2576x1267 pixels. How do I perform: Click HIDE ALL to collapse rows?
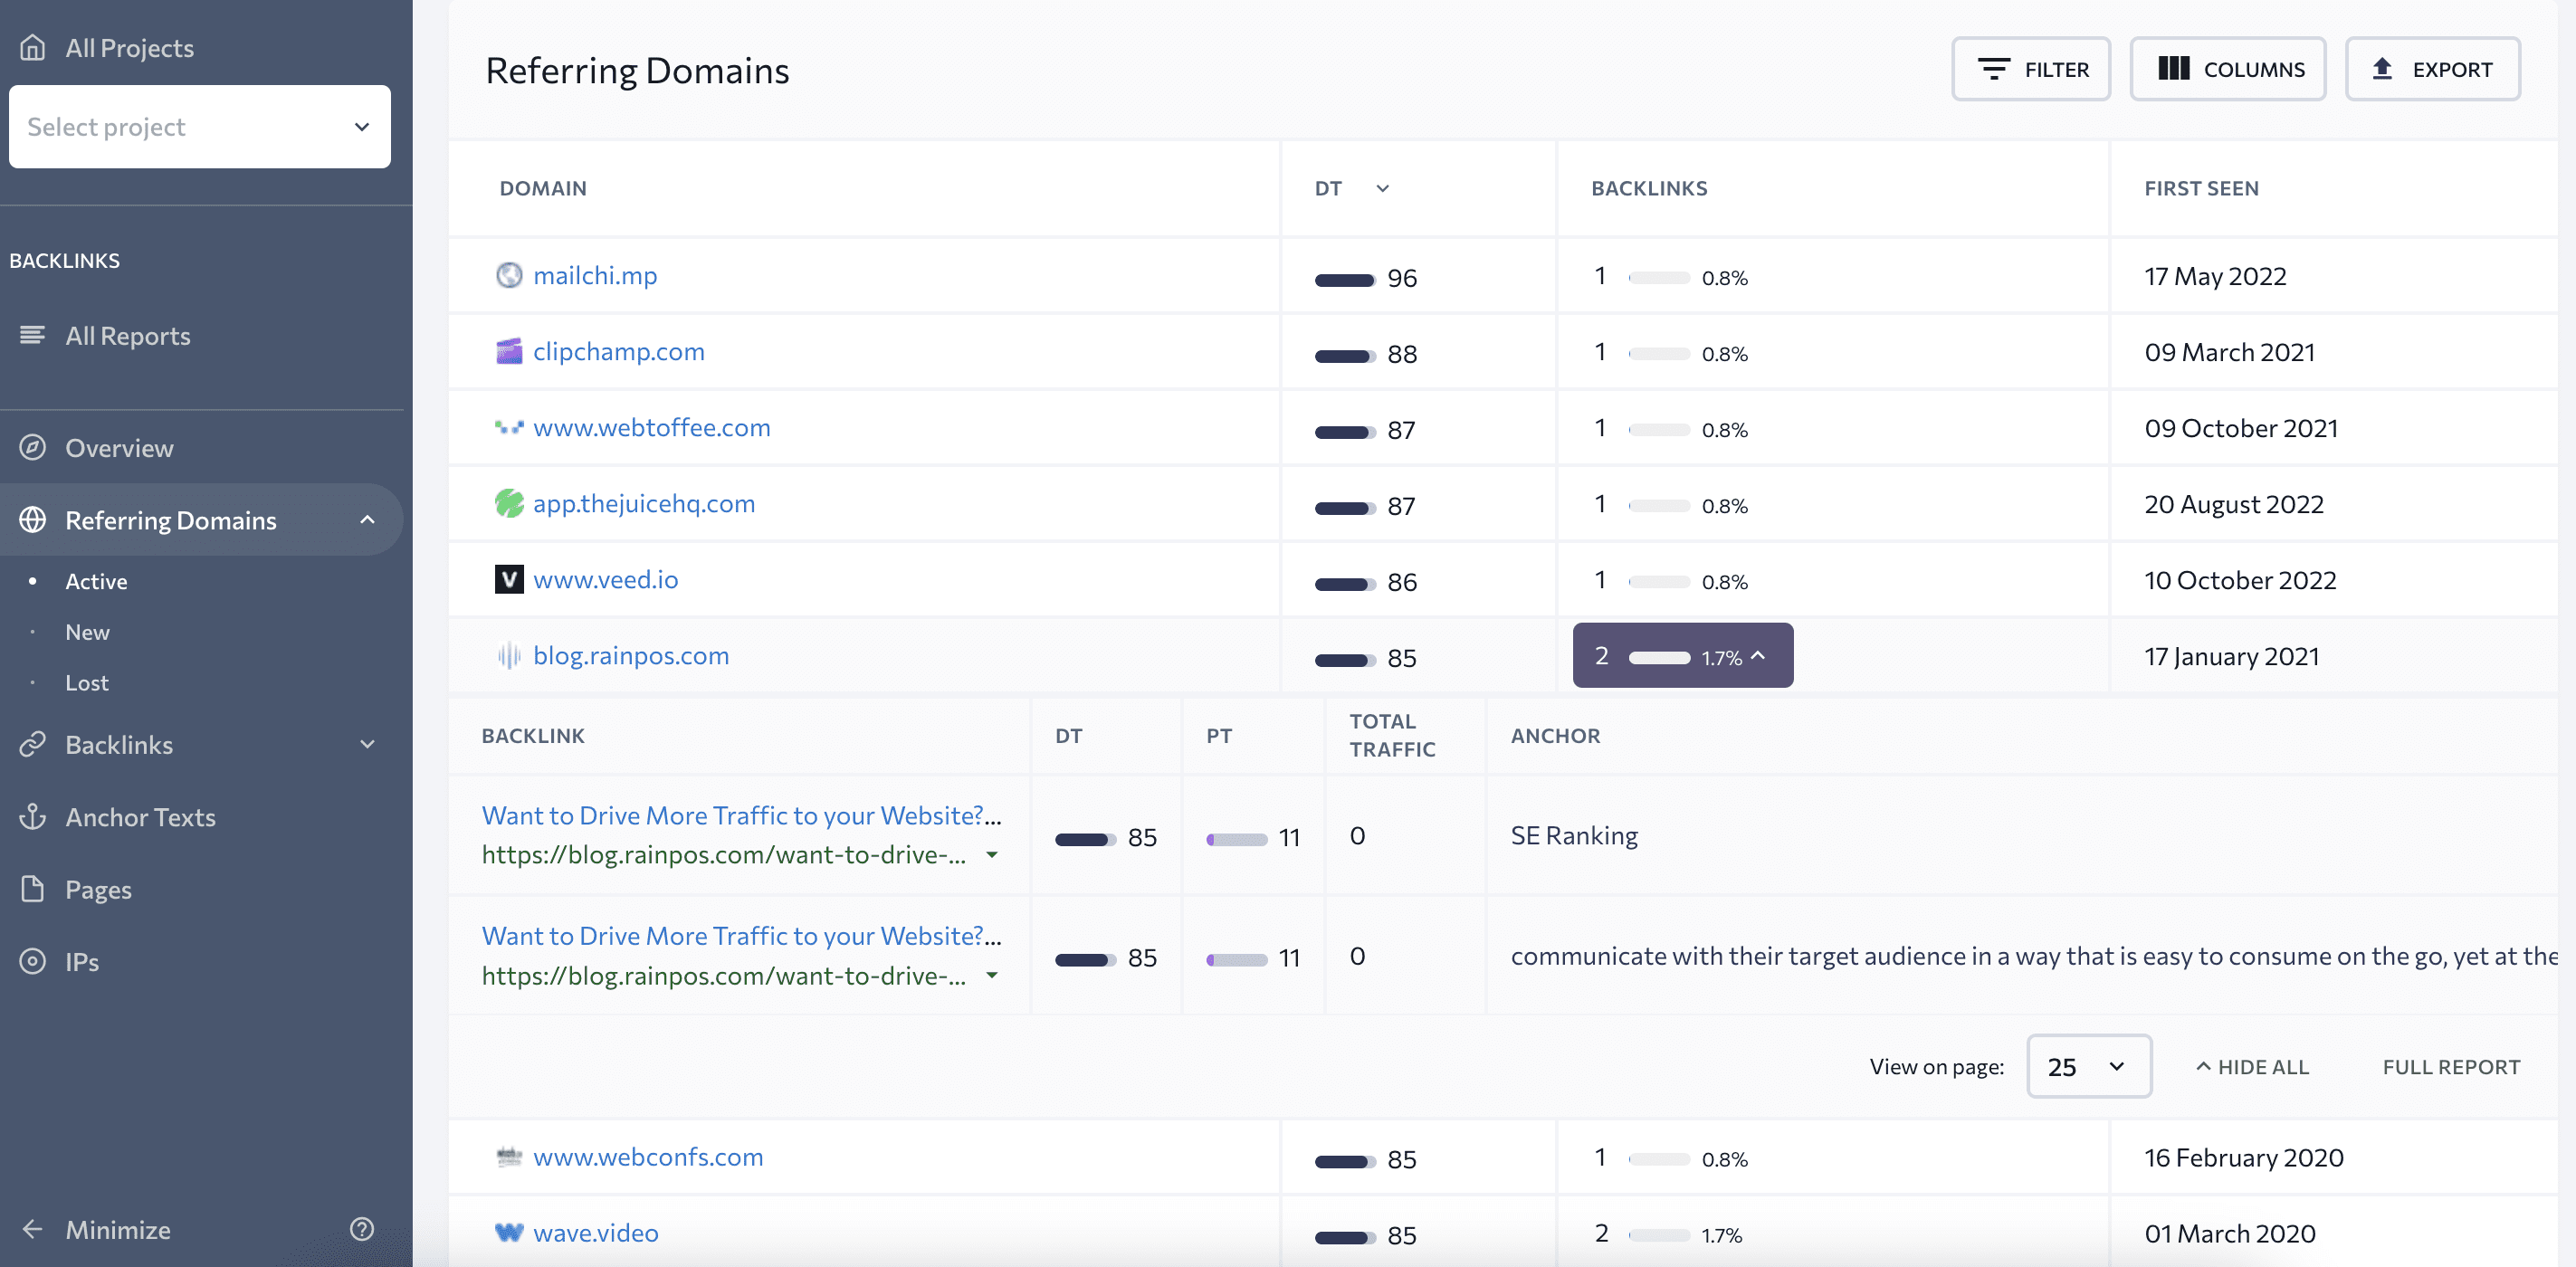click(2251, 1066)
